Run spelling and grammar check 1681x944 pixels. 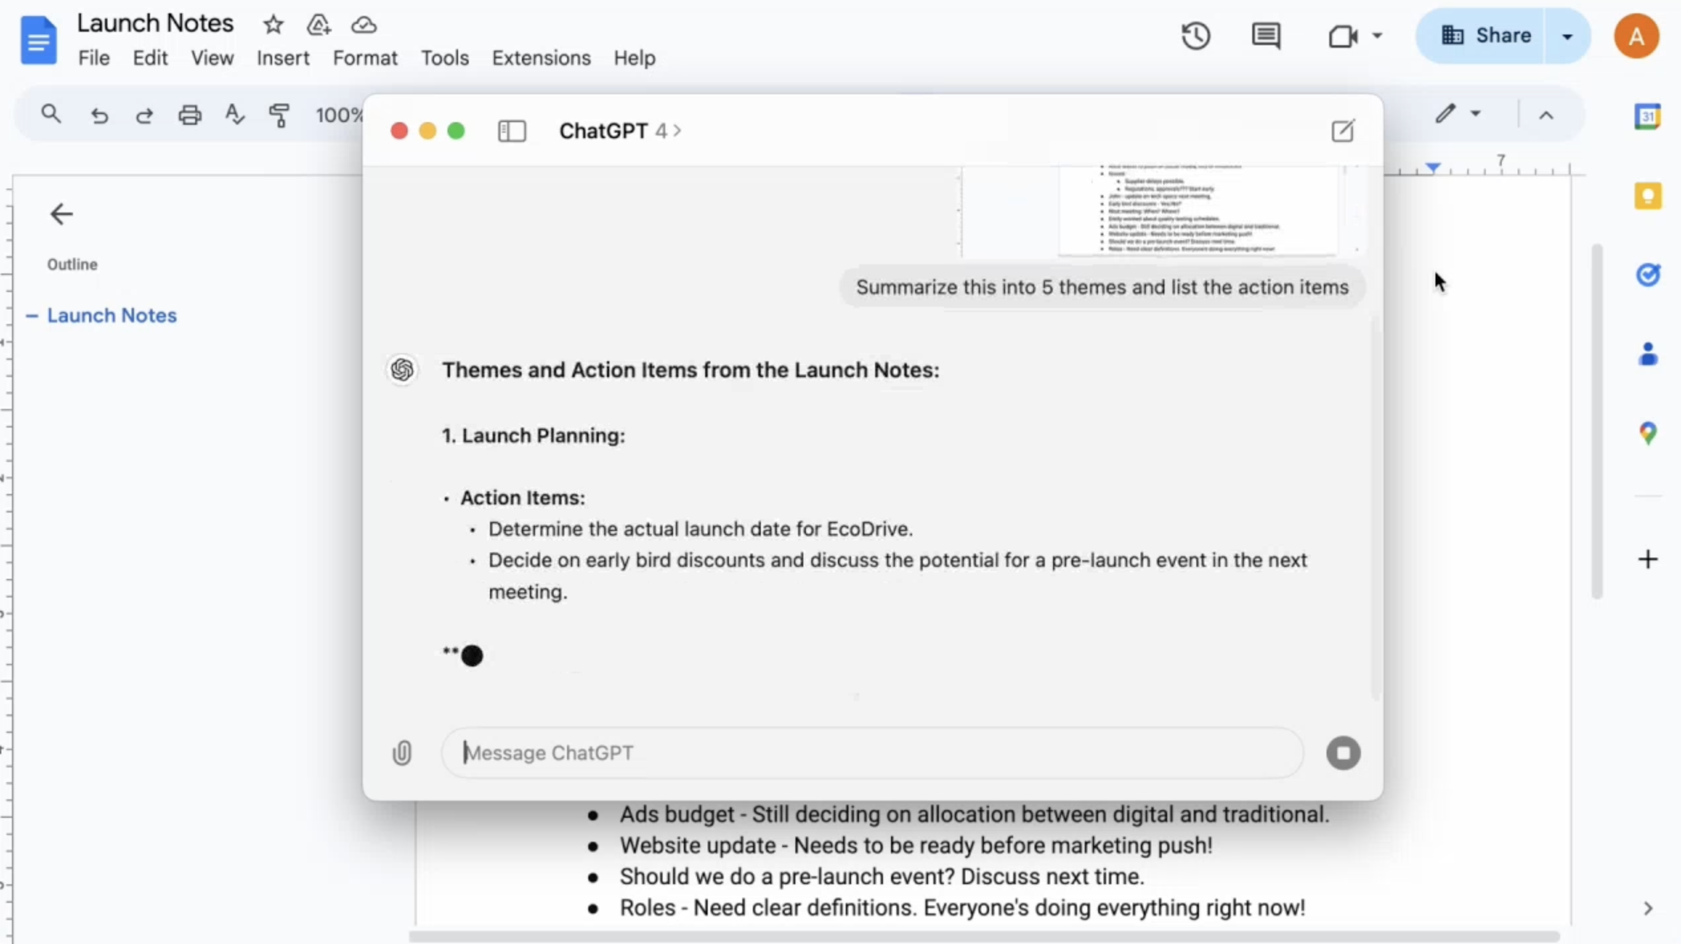point(234,114)
